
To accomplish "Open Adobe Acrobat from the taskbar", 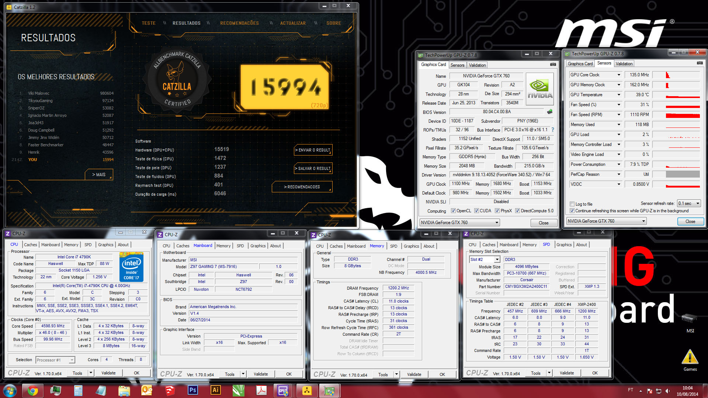I will click(261, 390).
